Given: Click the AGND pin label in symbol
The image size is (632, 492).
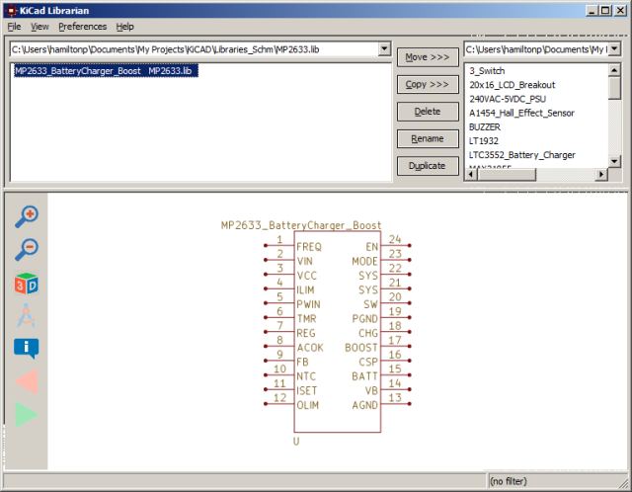Looking at the screenshot, I should click(x=364, y=405).
